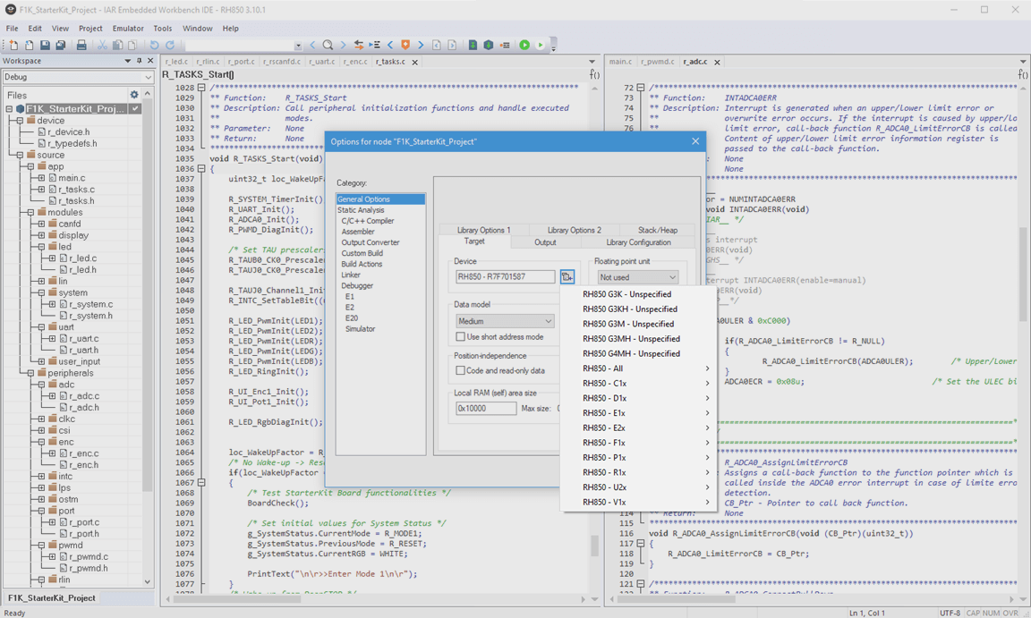Choose RH850 G3M - Unspecified device

pyautogui.click(x=628, y=324)
